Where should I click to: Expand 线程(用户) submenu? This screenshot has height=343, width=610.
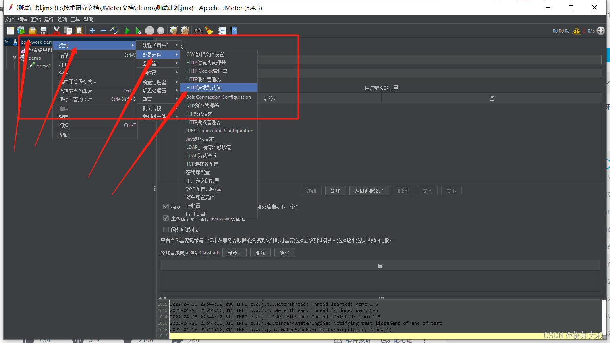coord(158,45)
